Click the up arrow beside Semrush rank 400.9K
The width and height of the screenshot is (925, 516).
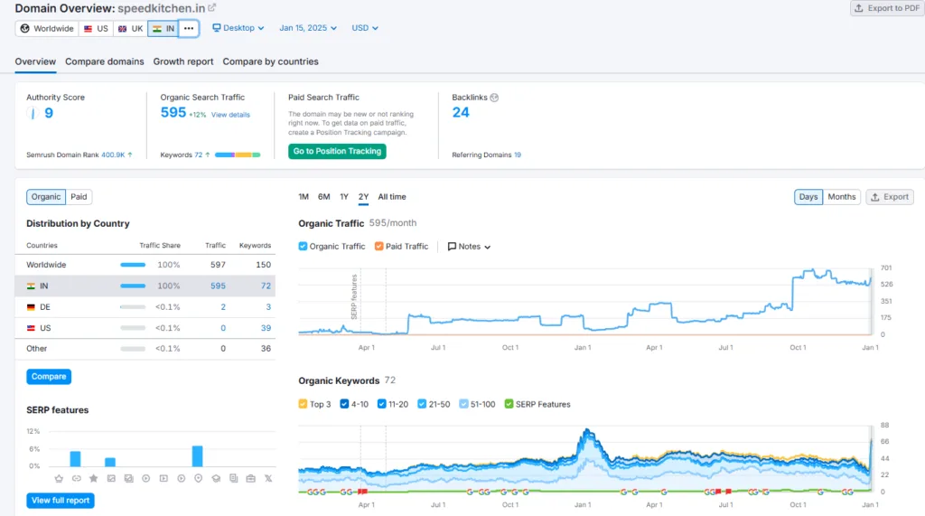tap(130, 155)
